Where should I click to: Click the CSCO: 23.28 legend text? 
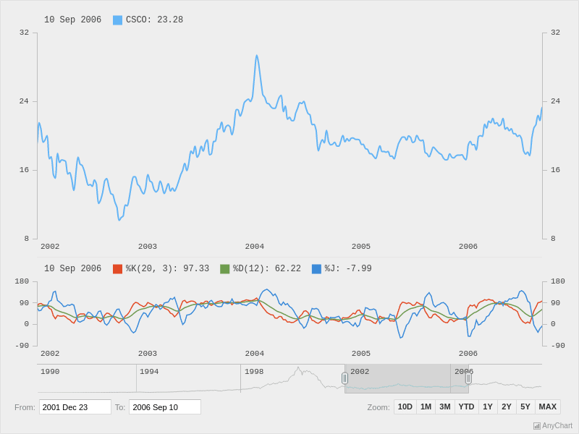tap(154, 20)
